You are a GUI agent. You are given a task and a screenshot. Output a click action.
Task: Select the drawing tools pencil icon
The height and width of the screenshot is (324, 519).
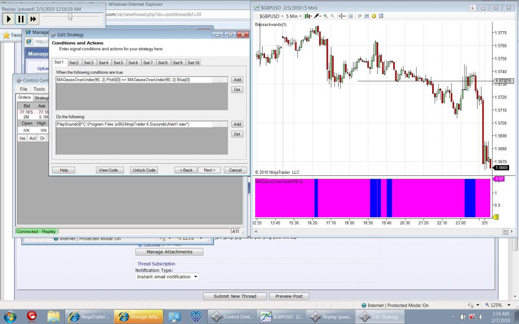[x=316, y=16]
